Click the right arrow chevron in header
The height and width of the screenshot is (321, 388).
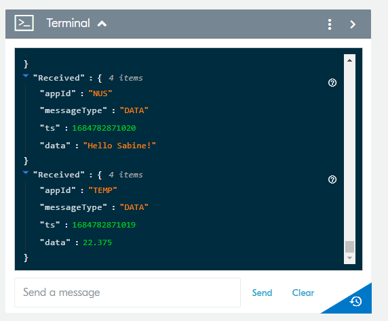pyautogui.click(x=353, y=24)
